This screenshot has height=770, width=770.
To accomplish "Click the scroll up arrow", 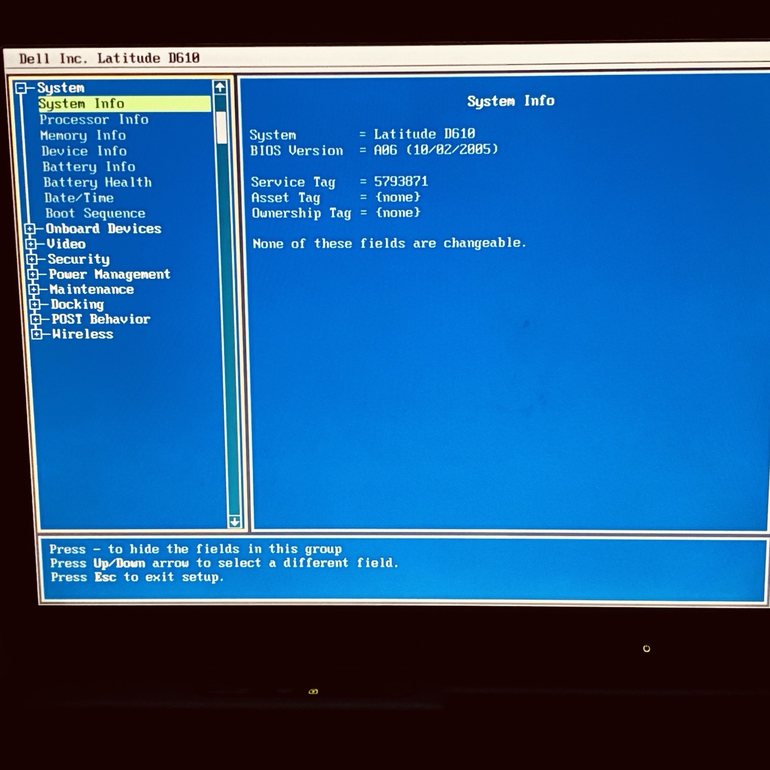I will (220, 87).
